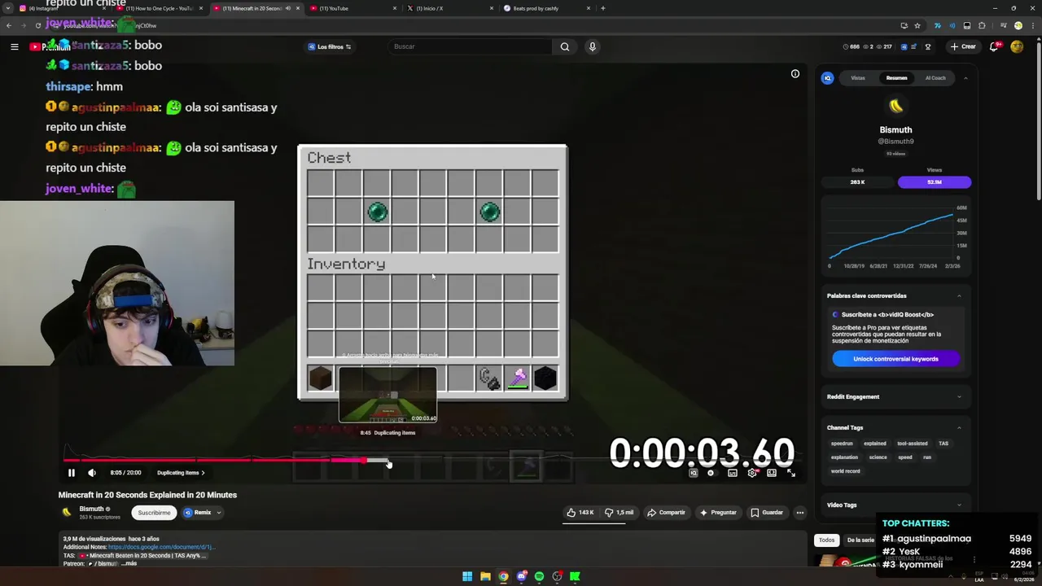Open the YouTube hamburger guide menu
The width and height of the screenshot is (1042, 586).
pos(14,46)
